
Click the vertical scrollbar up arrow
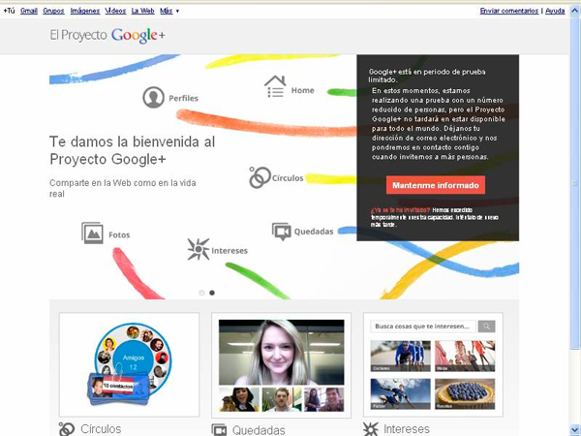pos(574,11)
